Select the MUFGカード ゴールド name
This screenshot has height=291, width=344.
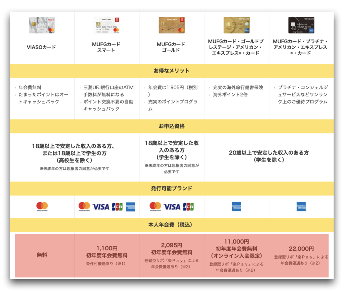[x=171, y=47]
